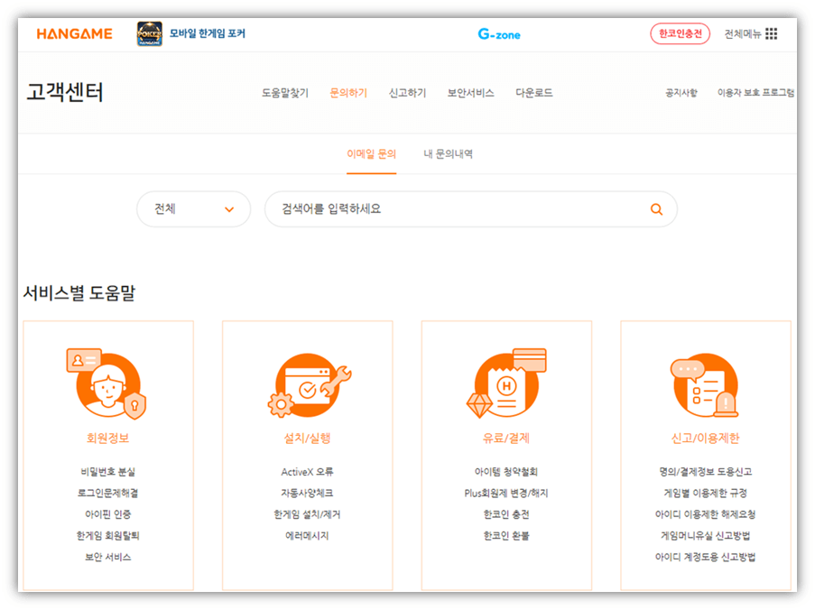
Task: Click the 한코인충전 button
Action: point(679,33)
